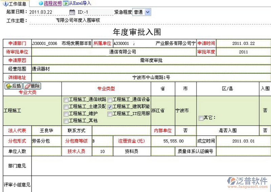Click the 工作信息 info icon
This screenshot has height=192, width=271.
point(5,4)
